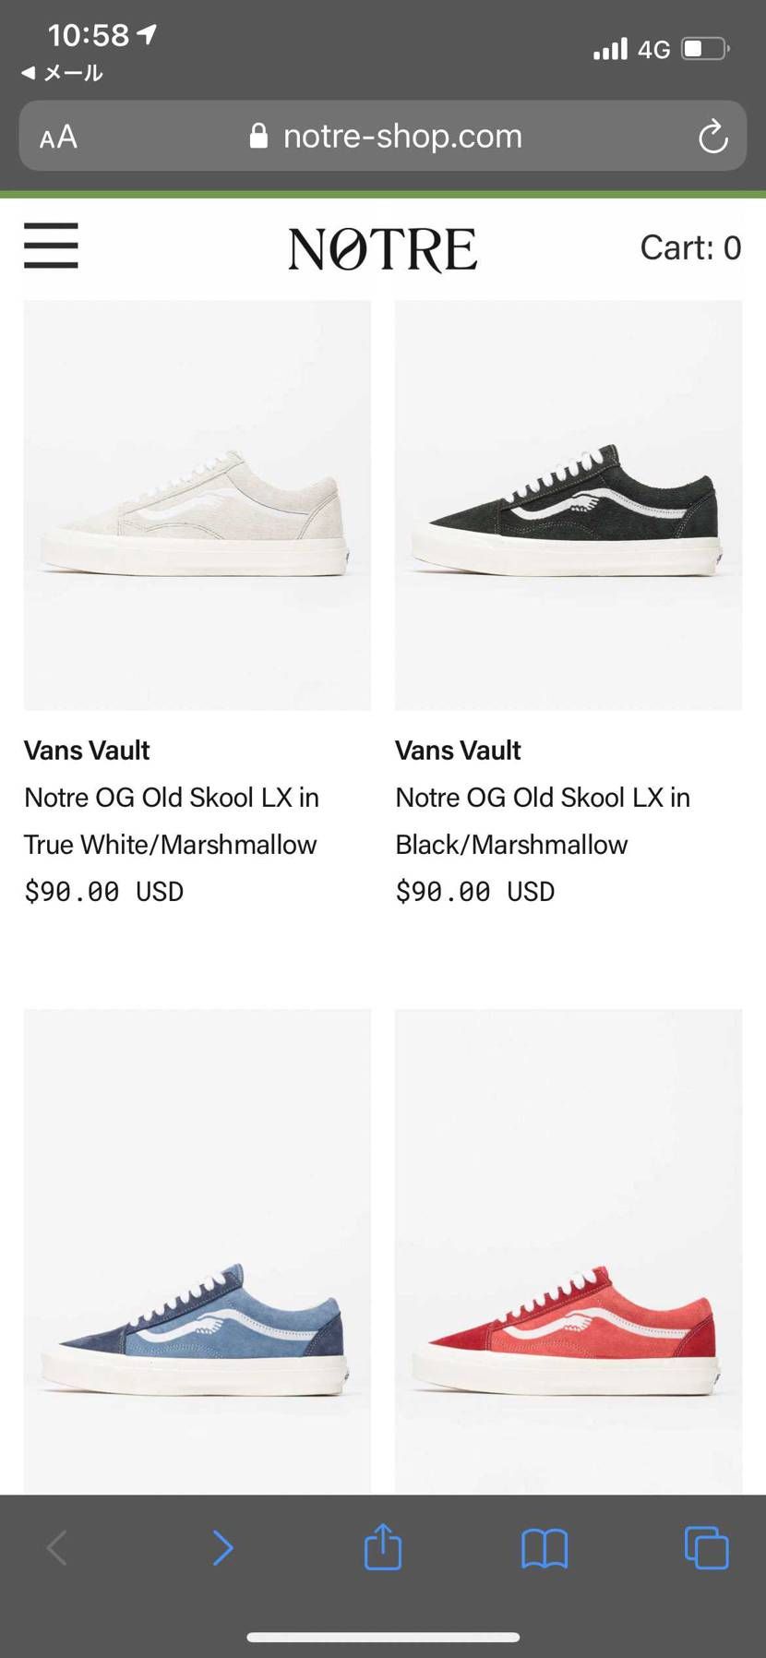Tap the Safari share icon
Image resolution: width=766 pixels, height=1658 pixels.
click(382, 1547)
